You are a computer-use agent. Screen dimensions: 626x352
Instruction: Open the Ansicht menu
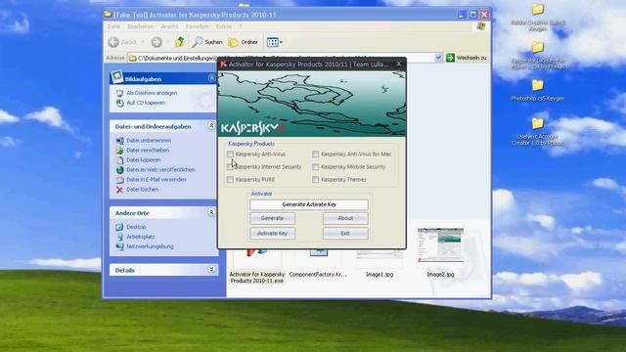[x=169, y=26]
